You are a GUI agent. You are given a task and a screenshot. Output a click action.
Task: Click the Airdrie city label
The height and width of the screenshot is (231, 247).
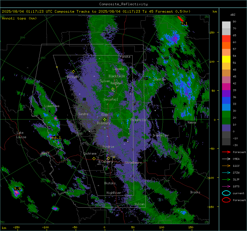108,147
